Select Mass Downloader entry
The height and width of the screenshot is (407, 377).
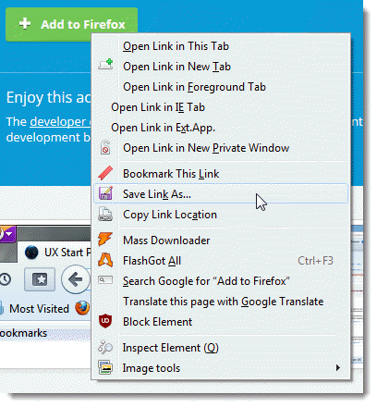tap(221, 240)
